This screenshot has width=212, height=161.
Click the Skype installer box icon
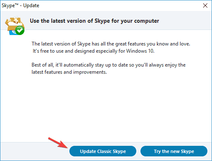pos(15,26)
